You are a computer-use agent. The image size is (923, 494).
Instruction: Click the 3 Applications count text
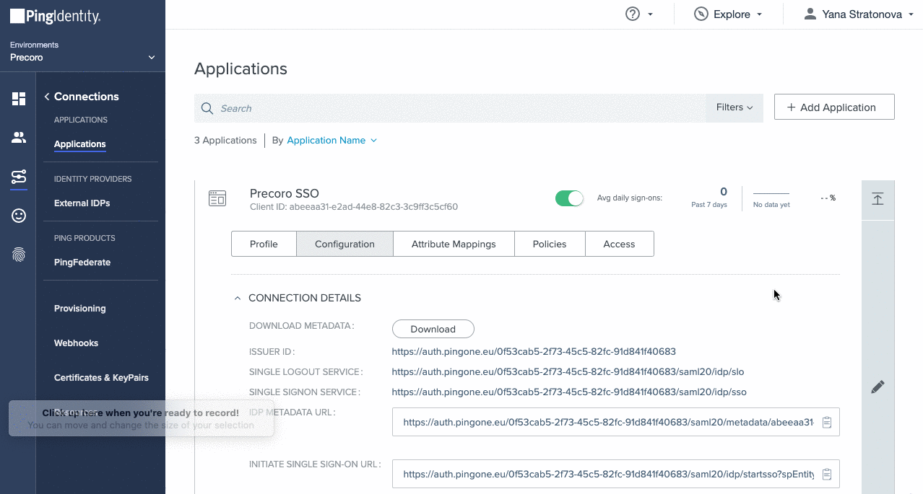(x=225, y=141)
